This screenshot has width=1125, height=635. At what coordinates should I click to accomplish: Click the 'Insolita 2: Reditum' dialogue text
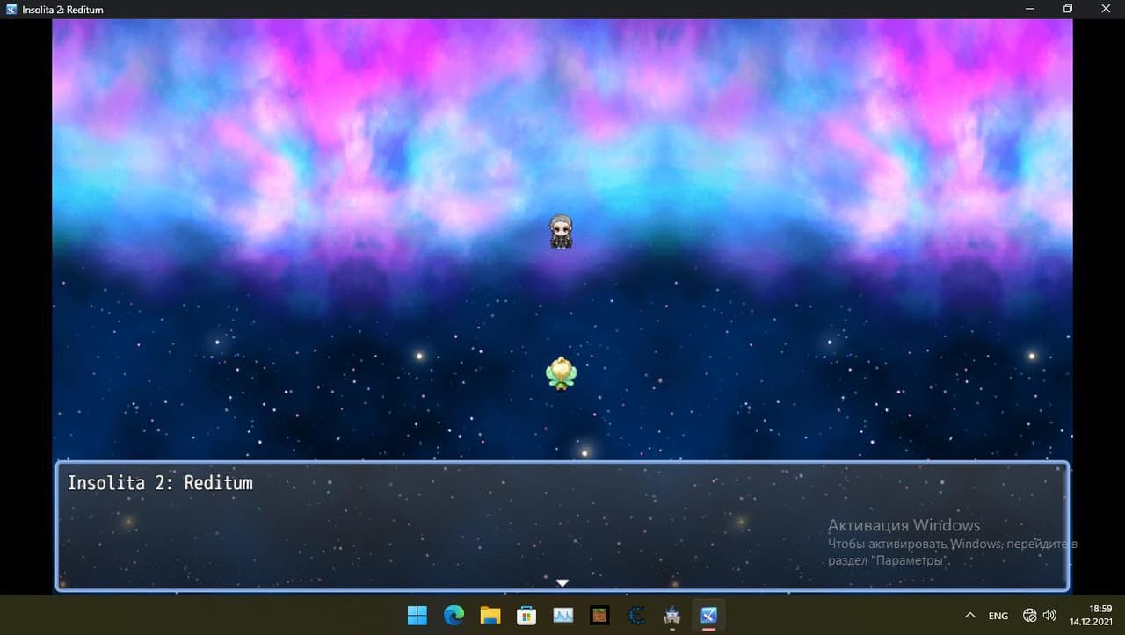click(x=160, y=483)
